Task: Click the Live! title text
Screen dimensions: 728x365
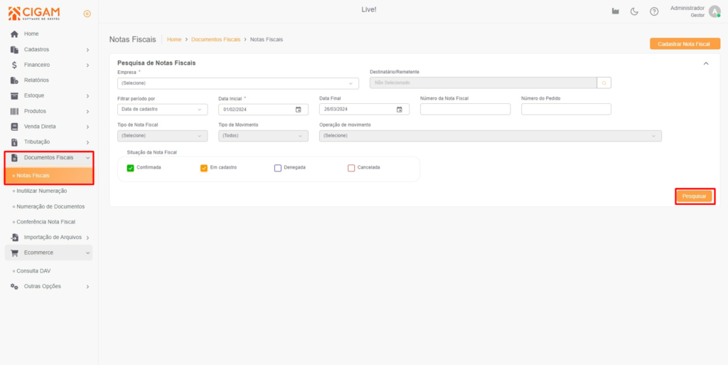Action: point(369,9)
